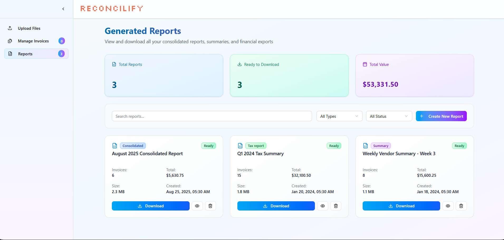Click the plus icon in Create New Report
Viewport: 504px width, 240px height.
pyautogui.click(x=421, y=116)
